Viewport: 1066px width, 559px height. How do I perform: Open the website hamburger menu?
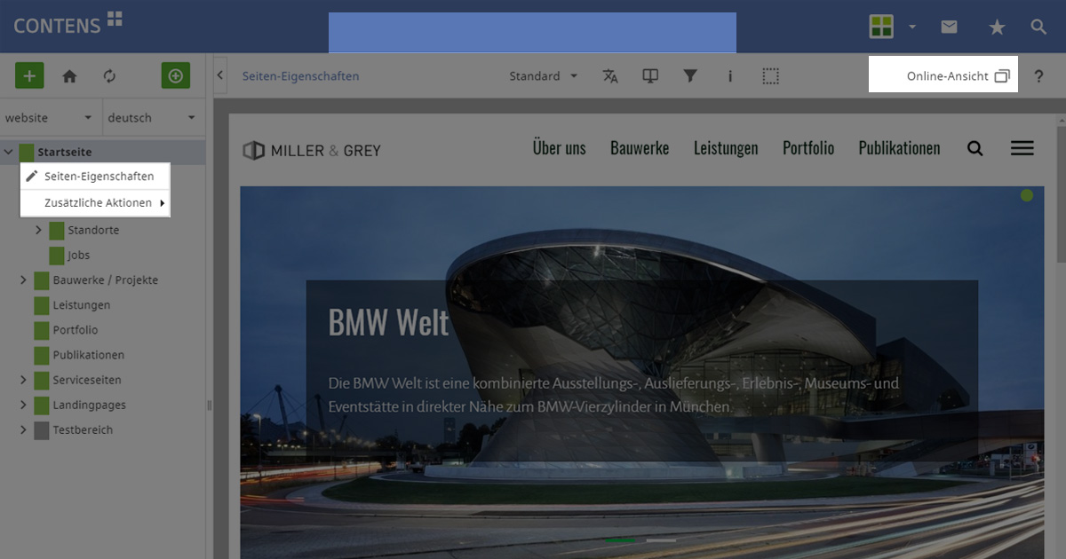tap(1022, 149)
